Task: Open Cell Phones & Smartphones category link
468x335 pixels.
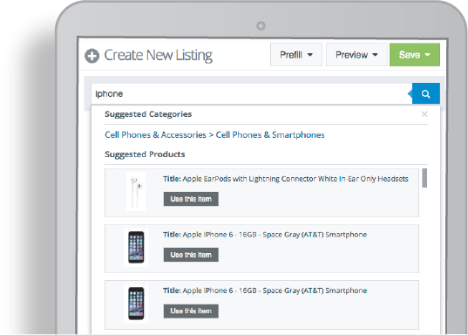Action: pyautogui.click(x=270, y=134)
